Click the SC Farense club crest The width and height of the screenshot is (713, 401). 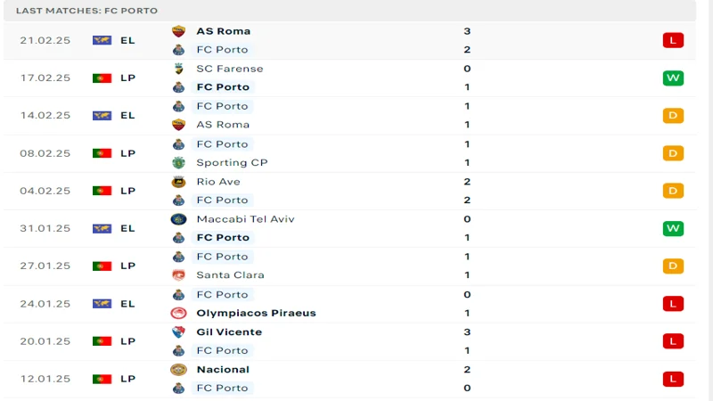click(179, 69)
